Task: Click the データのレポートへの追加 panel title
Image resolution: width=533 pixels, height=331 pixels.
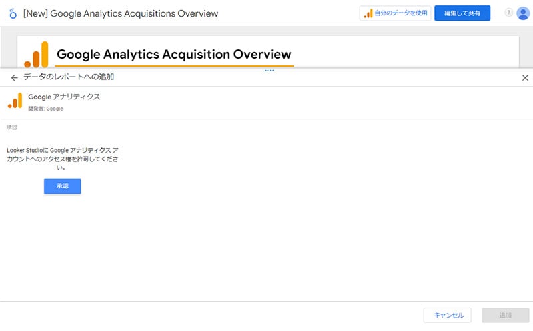Action: click(x=69, y=77)
